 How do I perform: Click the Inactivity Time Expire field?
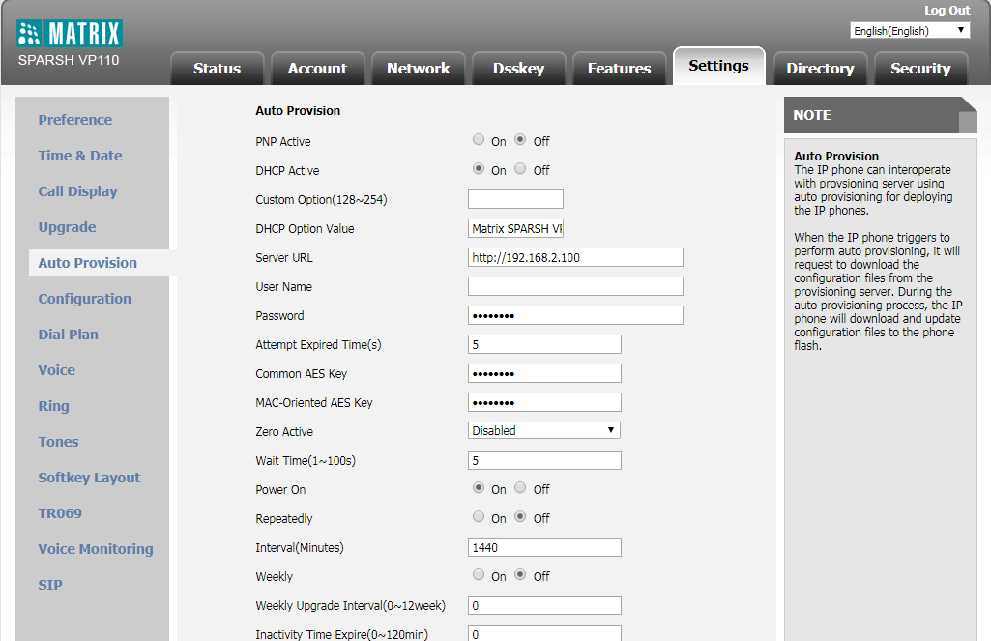coord(544,633)
